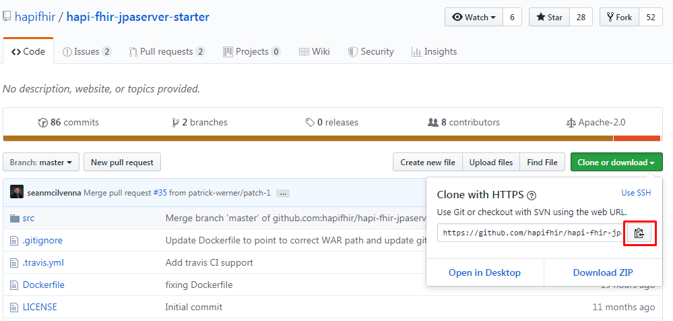This screenshot has height=321, width=673.
Task: Select the clone URL text field
Action: [532, 233]
